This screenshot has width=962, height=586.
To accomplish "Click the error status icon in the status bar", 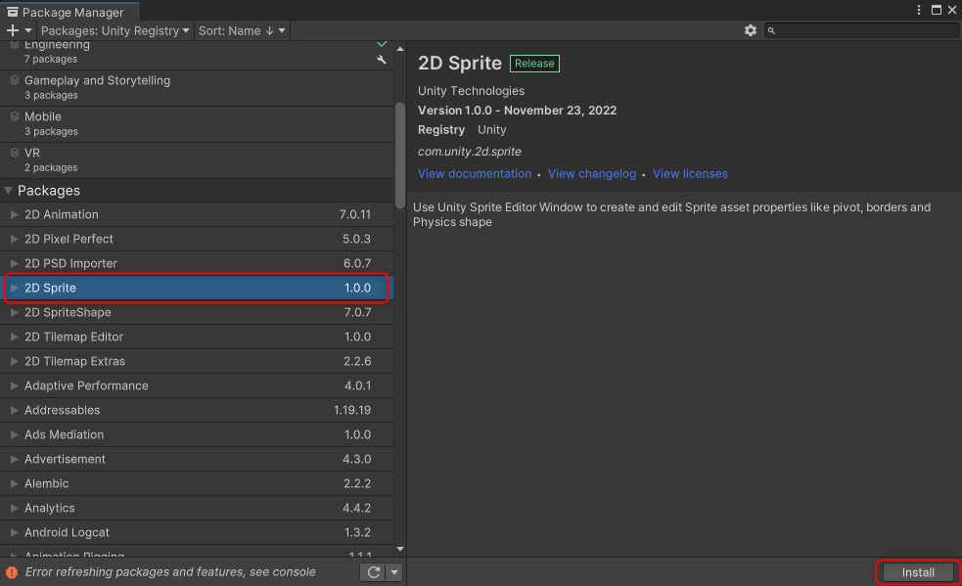I will (x=10, y=572).
